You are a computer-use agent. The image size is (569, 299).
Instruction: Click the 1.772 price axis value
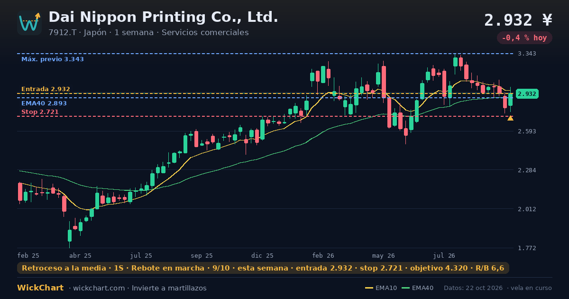[x=527, y=248]
